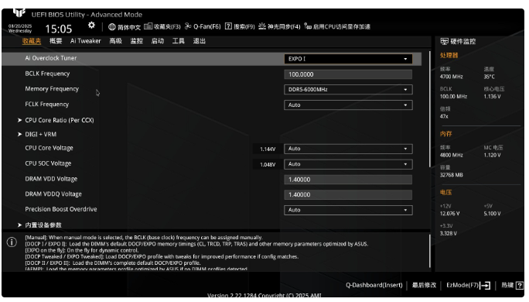Image resolution: width=529 pixels, height=302 pixels.
Task: Open the 搜索(F9) search icon
Action: point(228,26)
